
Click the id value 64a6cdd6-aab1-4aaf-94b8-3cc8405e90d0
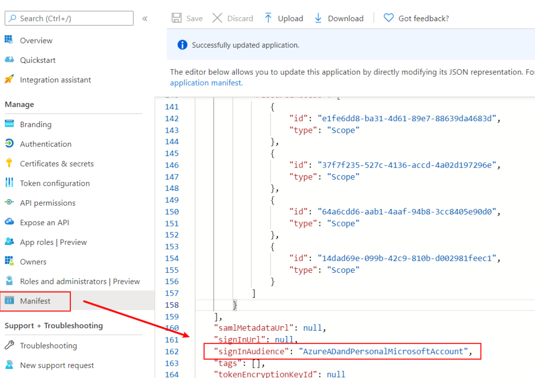407,212
